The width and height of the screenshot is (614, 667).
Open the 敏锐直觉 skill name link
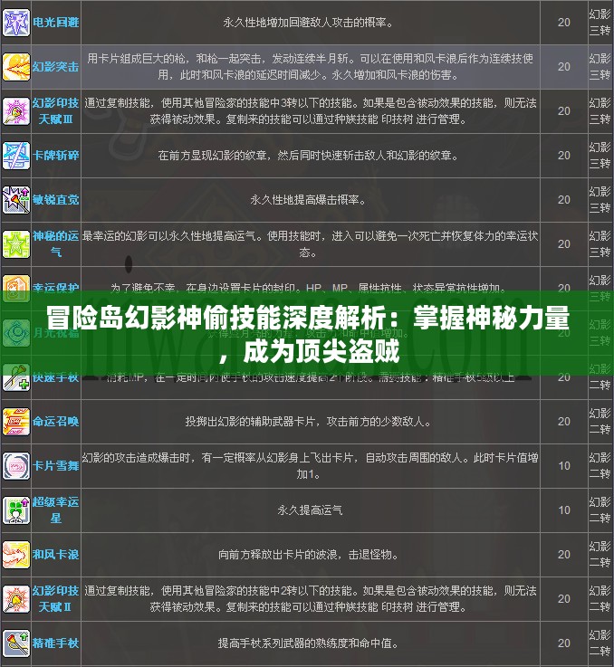56,199
